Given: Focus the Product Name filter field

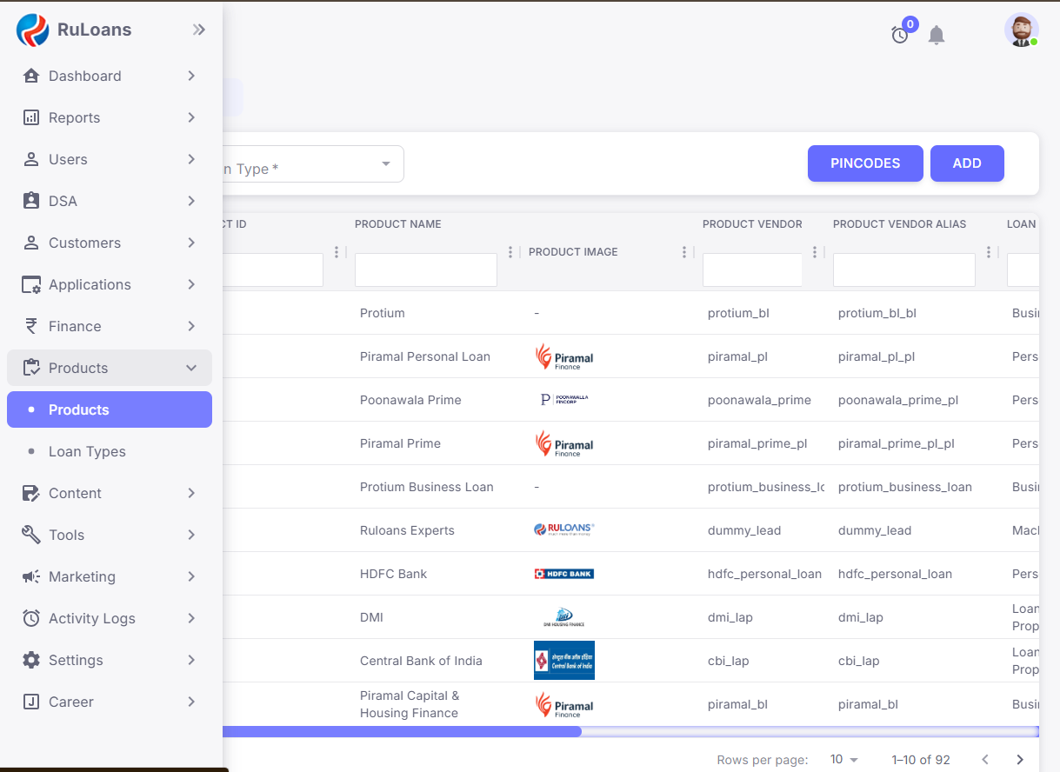Looking at the screenshot, I should (x=426, y=270).
